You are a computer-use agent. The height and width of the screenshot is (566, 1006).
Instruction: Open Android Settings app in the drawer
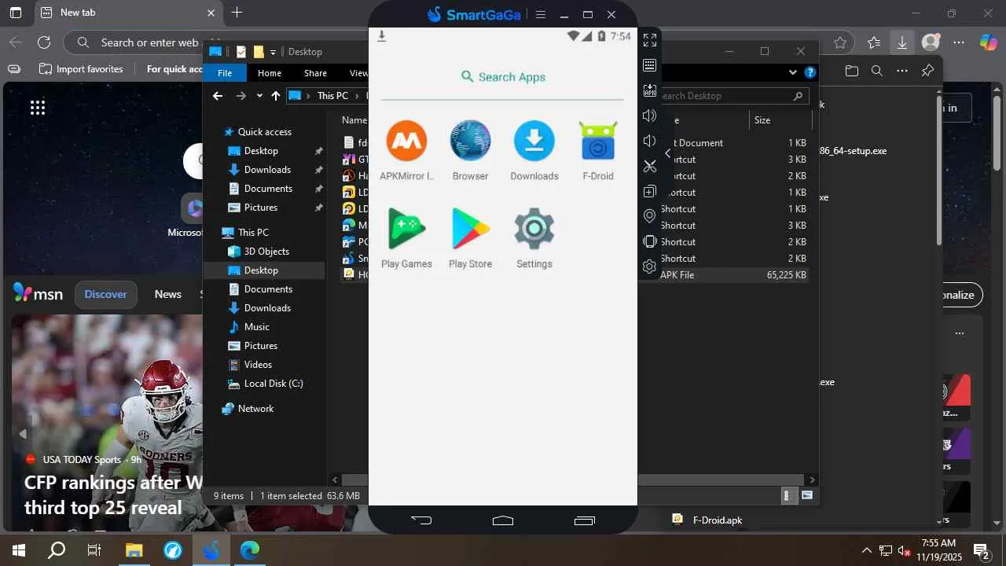[534, 238]
